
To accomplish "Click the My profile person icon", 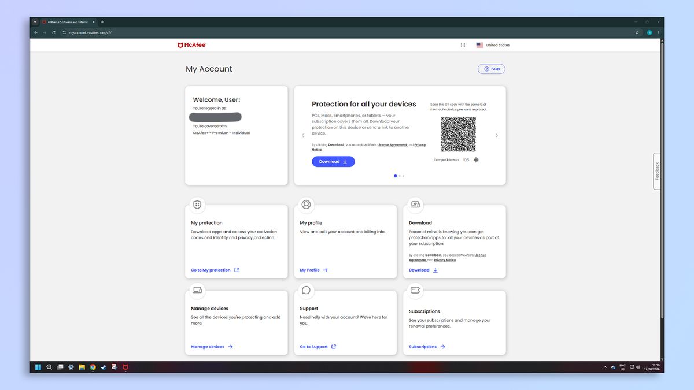I will pos(306,205).
